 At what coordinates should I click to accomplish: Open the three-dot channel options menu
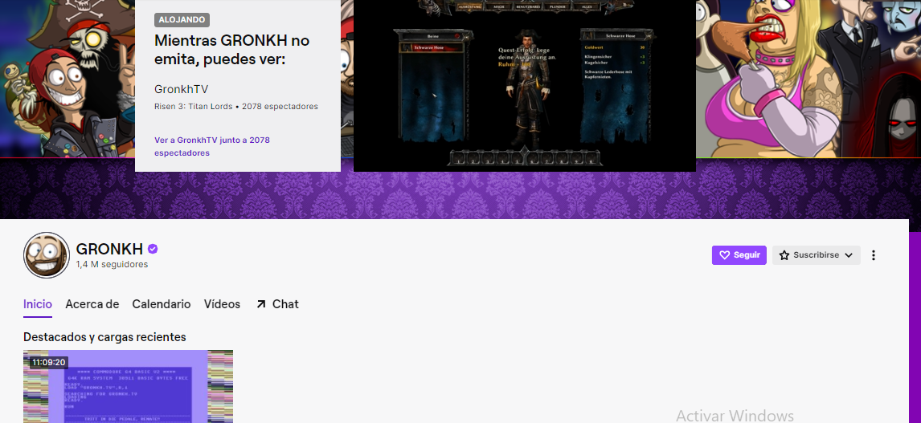tap(874, 255)
